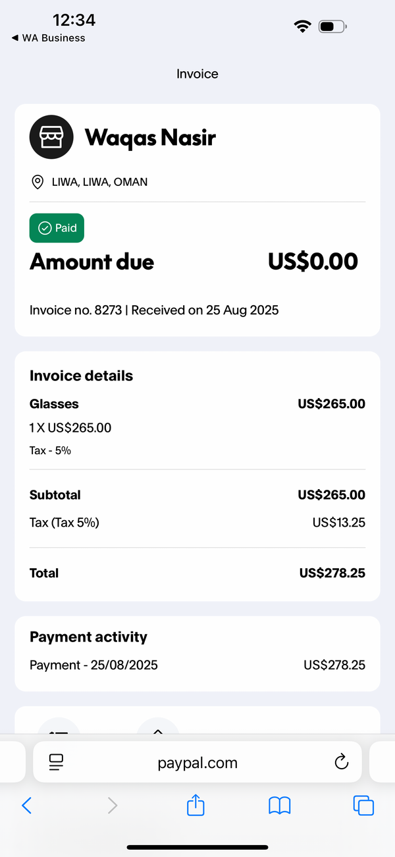Screen dimensions: 395x857
Task: Tap the location pin icon
Action: click(38, 182)
